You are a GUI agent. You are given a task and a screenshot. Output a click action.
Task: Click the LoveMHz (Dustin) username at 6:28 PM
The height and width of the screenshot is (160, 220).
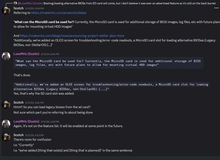click(26, 121)
